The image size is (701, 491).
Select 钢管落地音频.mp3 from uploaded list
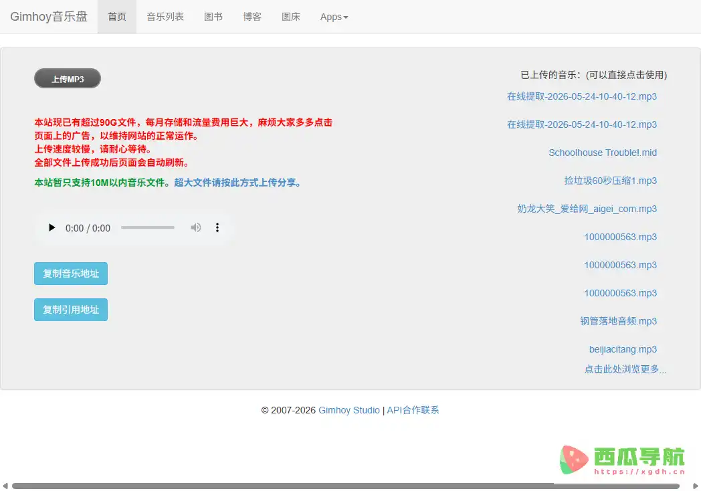(x=618, y=321)
